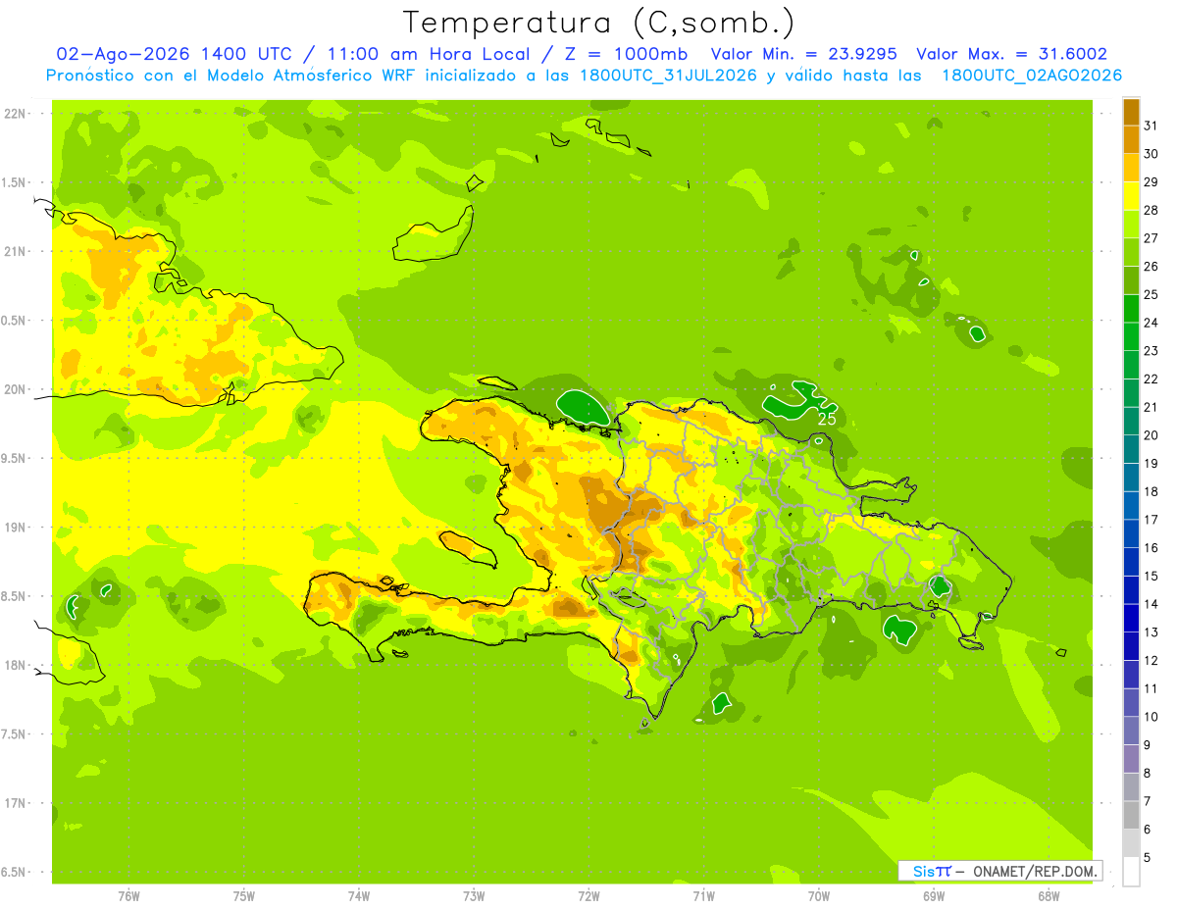
Task: Click the legend value 26
Action: pos(1151,266)
